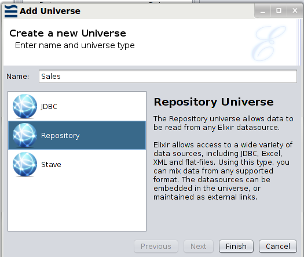Click the JDBC universe globe icon
Screen dimensions: 304x257
tap(25, 106)
